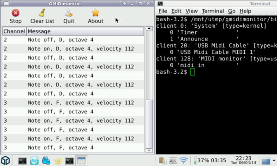Open the Go menu in Terminal
Image resolution: width=277 pixels, height=166 pixels.
pyautogui.click(x=232, y=11)
